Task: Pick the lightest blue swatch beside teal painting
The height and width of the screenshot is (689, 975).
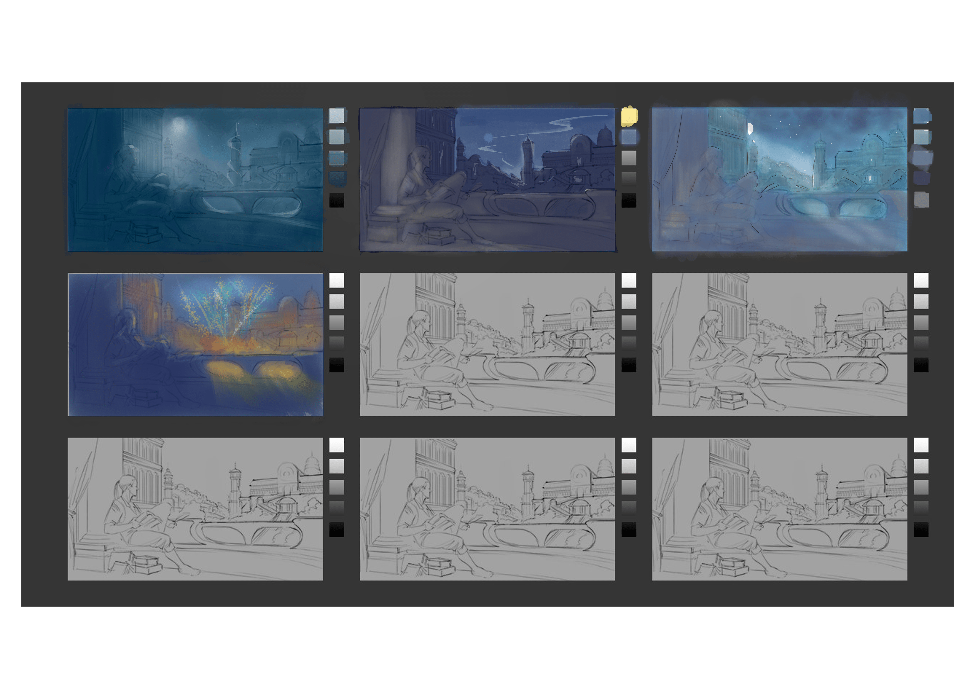Action: (337, 116)
